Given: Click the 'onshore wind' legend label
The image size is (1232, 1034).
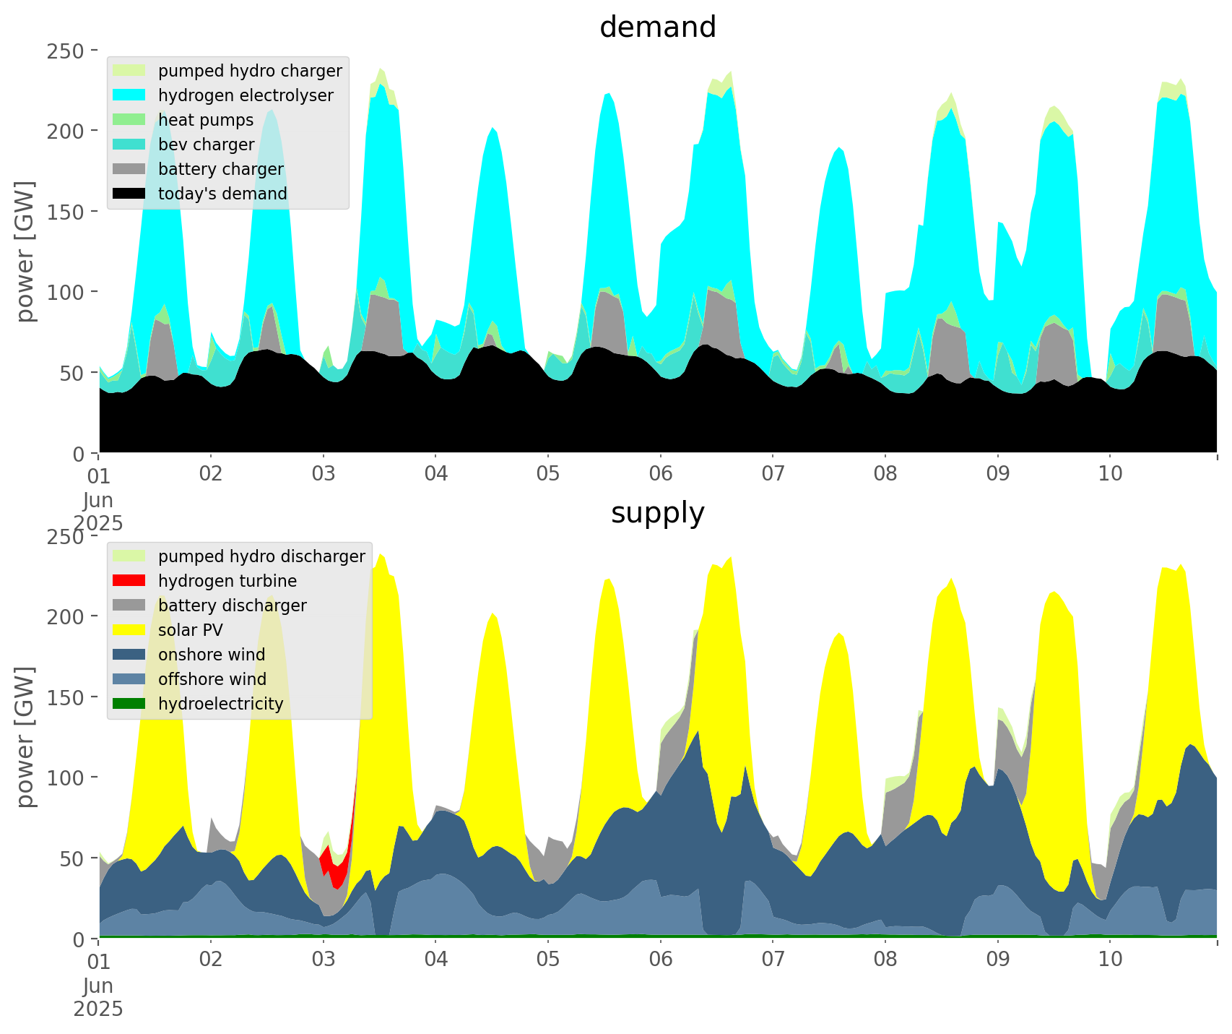Looking at the screenshot, I should click(212, 655).
